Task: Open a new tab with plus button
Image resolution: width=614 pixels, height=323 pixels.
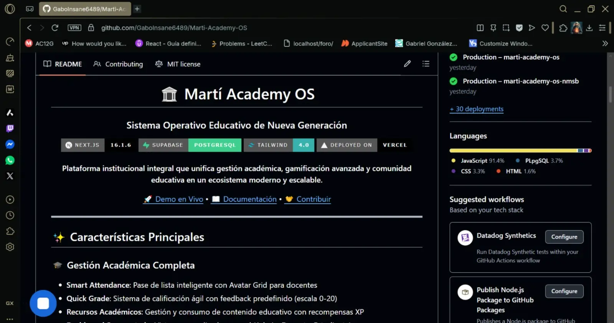Action: coord(137,9)
